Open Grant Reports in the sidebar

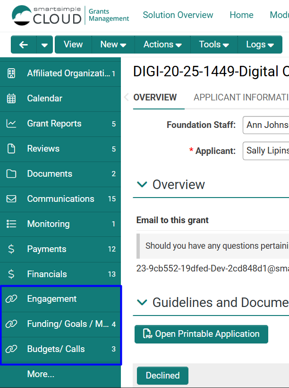tap(60, 124)
